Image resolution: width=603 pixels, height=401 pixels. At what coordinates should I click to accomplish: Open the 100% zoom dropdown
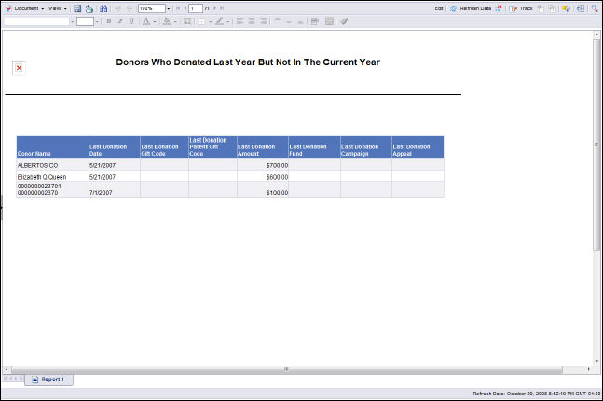click(168, 7)
